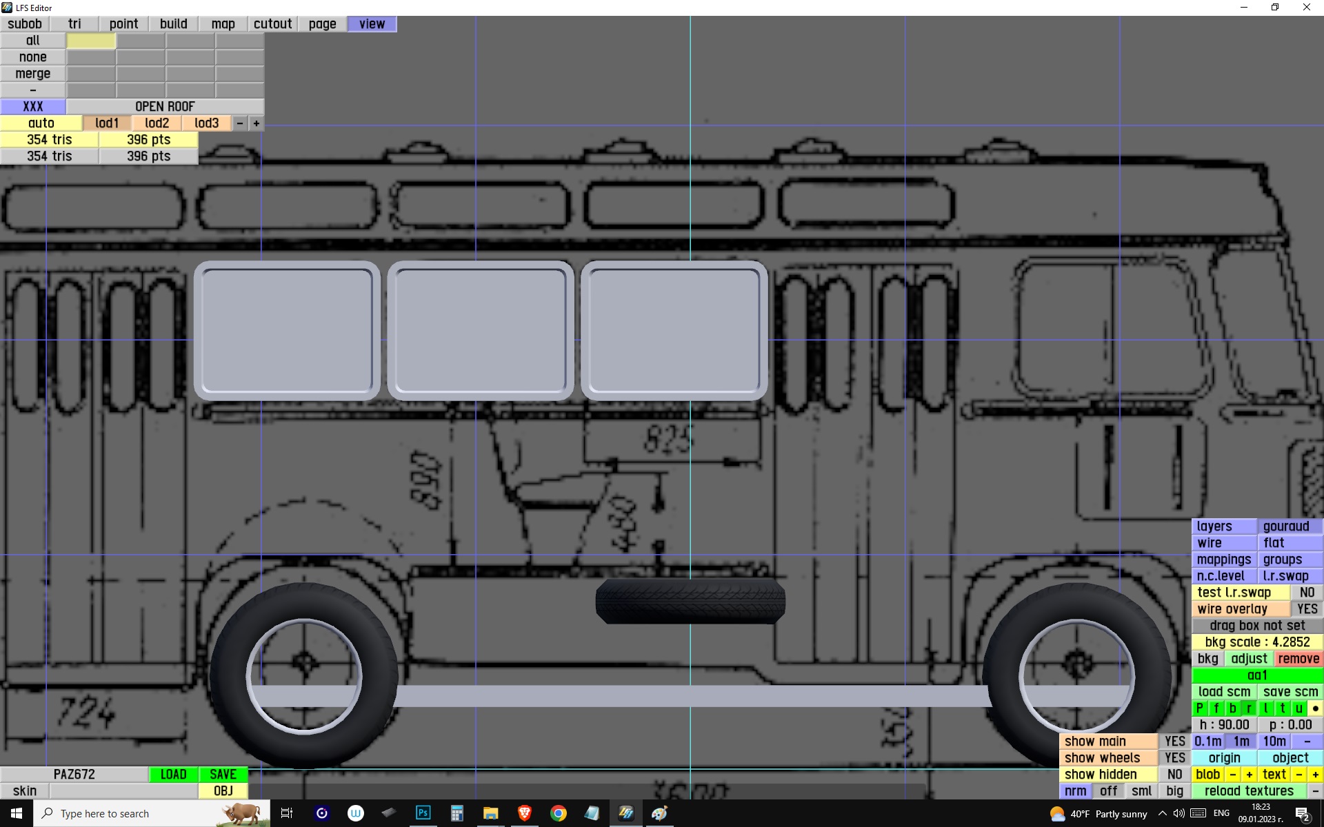The height and width of the screenshot is (827, 1324).
Task: Switch to front view with 'f' button
Action: click(1216, 708)
